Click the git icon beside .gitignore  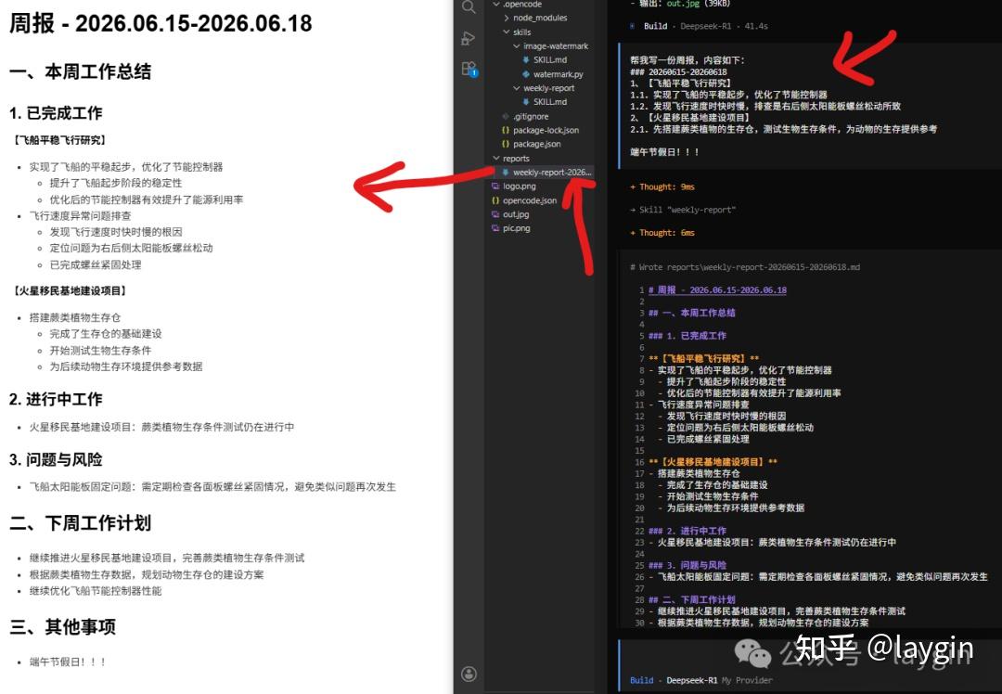(x=506, y=116)
